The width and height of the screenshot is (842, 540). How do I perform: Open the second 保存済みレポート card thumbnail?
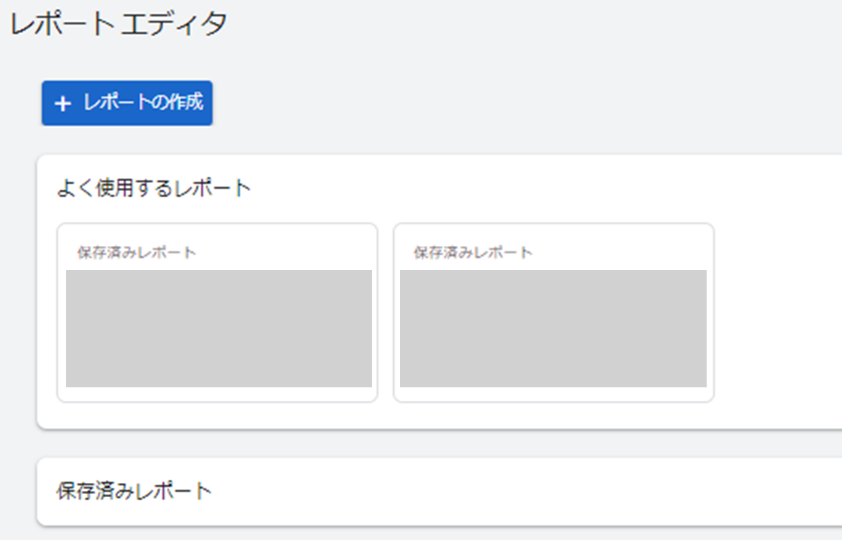(x=553, y=329)
